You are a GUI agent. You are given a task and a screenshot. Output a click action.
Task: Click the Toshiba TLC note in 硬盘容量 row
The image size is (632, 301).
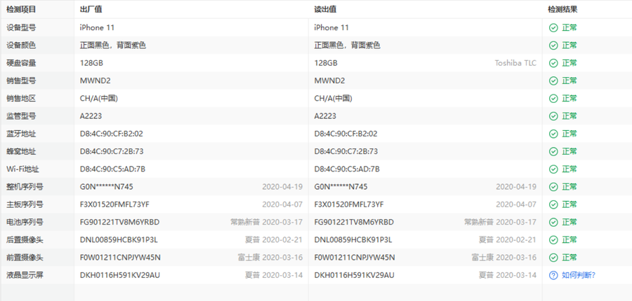(x=515, y=63)
